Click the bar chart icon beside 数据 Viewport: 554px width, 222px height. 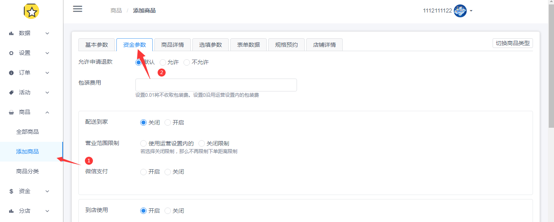point(11,33)
